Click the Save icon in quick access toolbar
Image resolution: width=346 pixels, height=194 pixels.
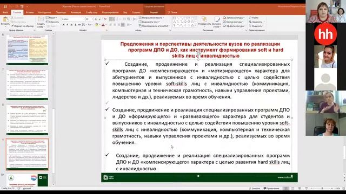click(x=5, y=6)
